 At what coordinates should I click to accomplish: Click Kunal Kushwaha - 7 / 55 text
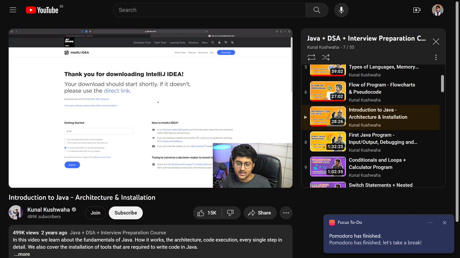point(331,47)
